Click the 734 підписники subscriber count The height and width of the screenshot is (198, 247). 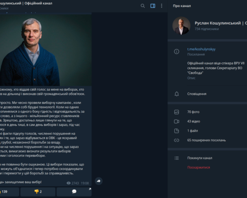tap(207, 29)
